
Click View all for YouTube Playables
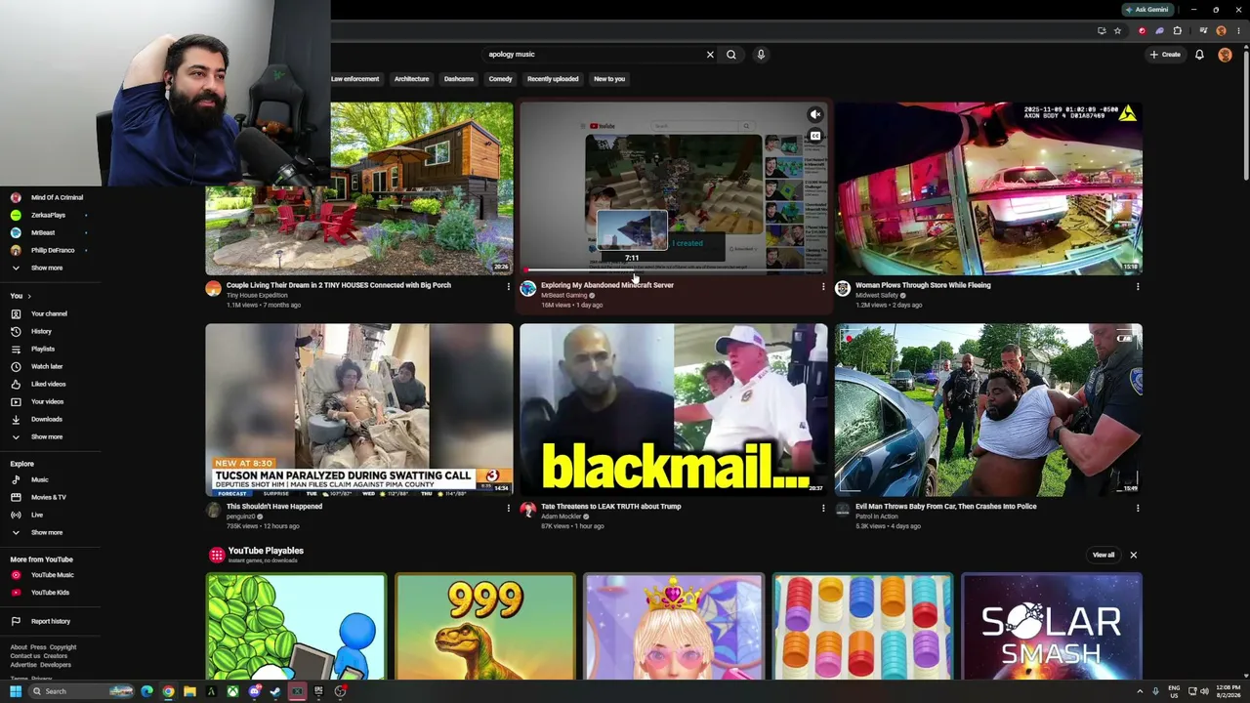(x=1104, y=555)
